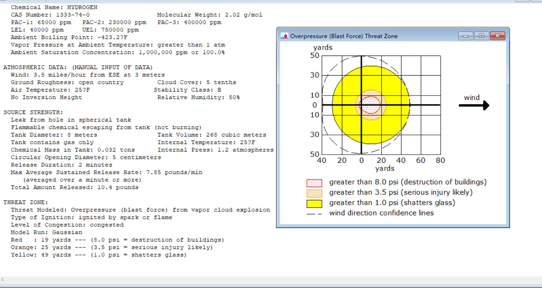Viewport: 542px width, 288px height.
Task: Click legend text 'greater than 8.0 psi'
Action: (x=408, y=182)
